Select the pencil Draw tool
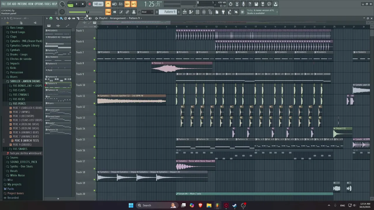Image resolution: width=374 pixels, height=210 pixels. [57, 18]
